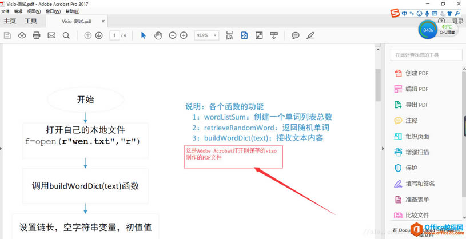
Task: Add a sticky note comment icon
Action: pos(296,35)
